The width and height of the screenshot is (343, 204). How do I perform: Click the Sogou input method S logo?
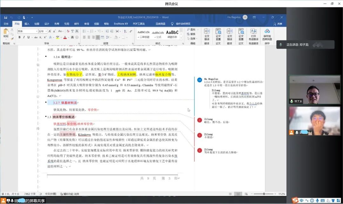[295, 200]
